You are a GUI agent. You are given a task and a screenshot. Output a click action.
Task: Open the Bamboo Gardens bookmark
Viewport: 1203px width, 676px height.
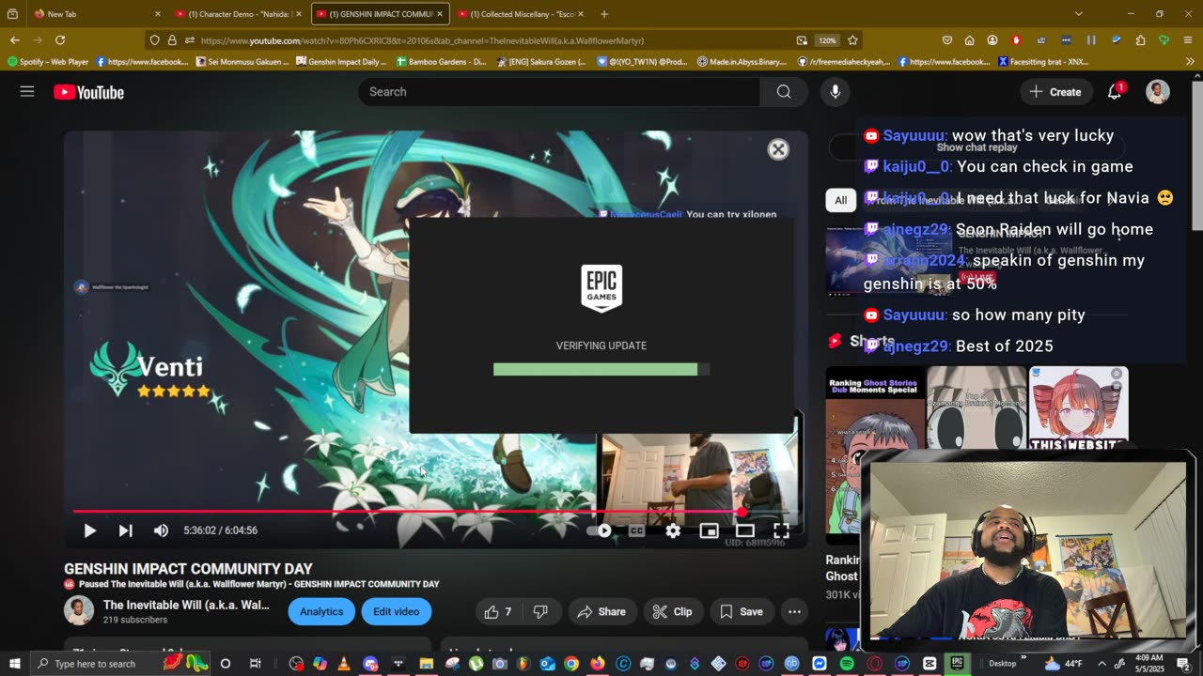[x=441, y=62]
